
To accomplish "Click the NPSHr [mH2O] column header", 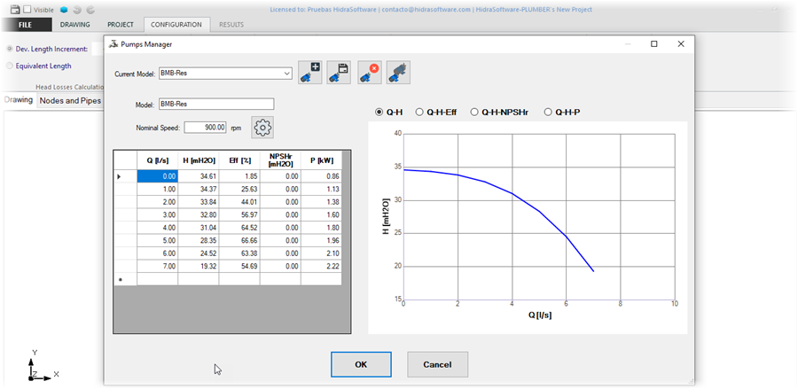I will click(280, 160).
